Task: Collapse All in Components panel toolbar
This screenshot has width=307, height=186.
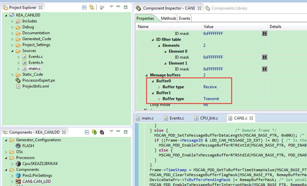Action: pos(87,132)
